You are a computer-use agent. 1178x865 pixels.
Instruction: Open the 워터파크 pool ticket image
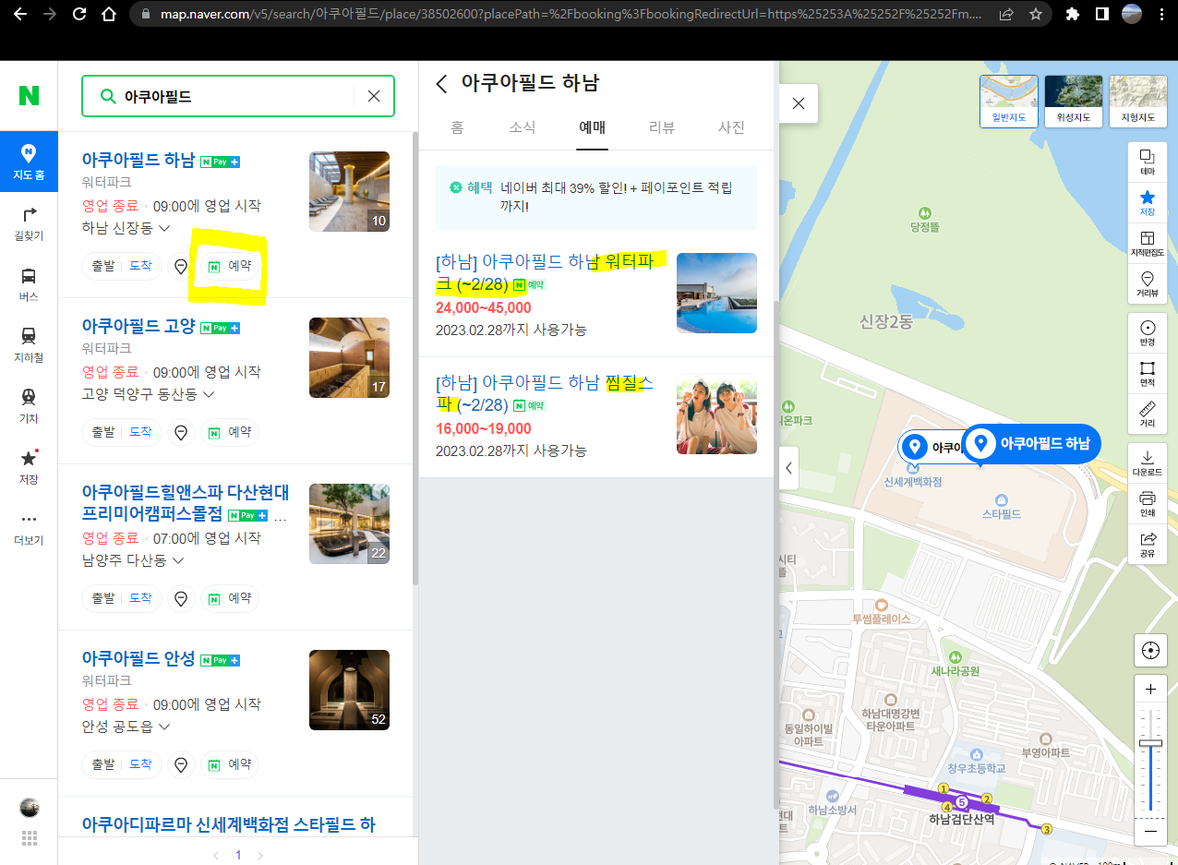point(716,293)
